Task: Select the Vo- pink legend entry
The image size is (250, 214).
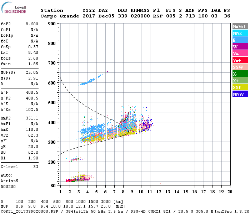Action: pos(240,53)
